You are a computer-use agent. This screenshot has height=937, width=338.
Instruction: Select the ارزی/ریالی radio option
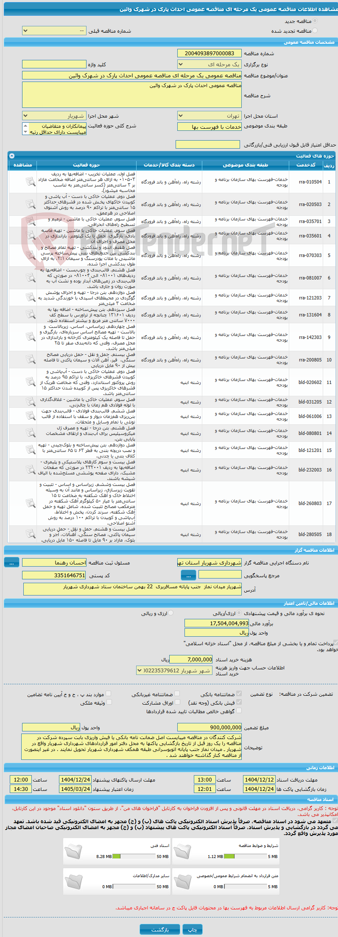[240, 613]
